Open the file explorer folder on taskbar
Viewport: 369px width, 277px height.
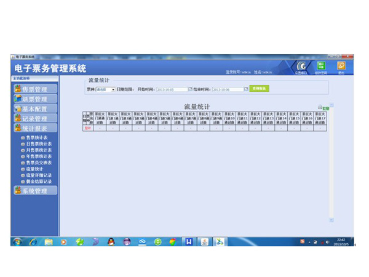(x=49, y=242)
